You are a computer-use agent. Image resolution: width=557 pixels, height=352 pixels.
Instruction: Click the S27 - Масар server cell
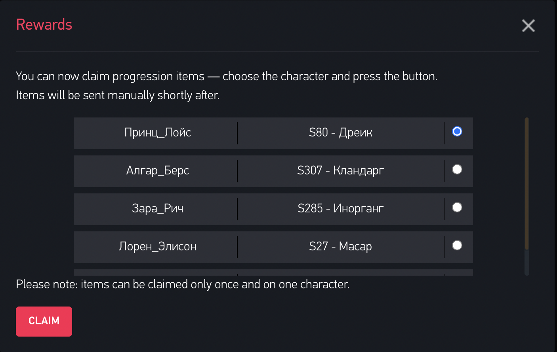point(340,246)
